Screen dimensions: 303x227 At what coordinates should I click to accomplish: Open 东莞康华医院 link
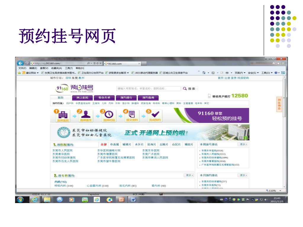pos(61,154)
